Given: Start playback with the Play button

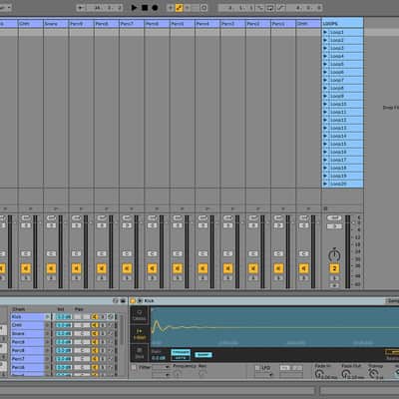Looking at the screenshot, I should click(134, 7).
